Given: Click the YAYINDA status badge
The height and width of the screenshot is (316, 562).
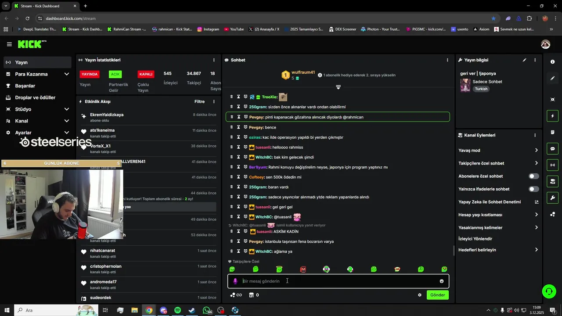Looking at the screenshot, I should point(90,74).
